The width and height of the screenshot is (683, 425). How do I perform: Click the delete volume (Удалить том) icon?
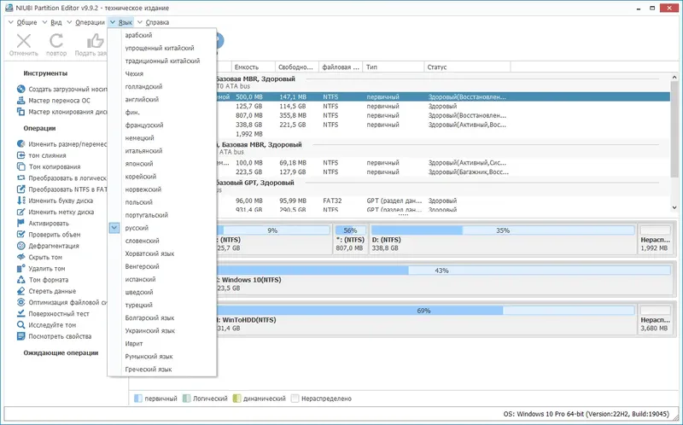[20, 268]
